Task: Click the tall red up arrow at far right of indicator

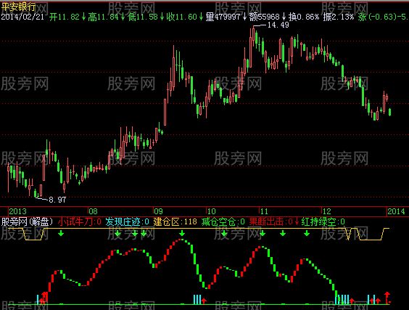Action: coord(387,298)
